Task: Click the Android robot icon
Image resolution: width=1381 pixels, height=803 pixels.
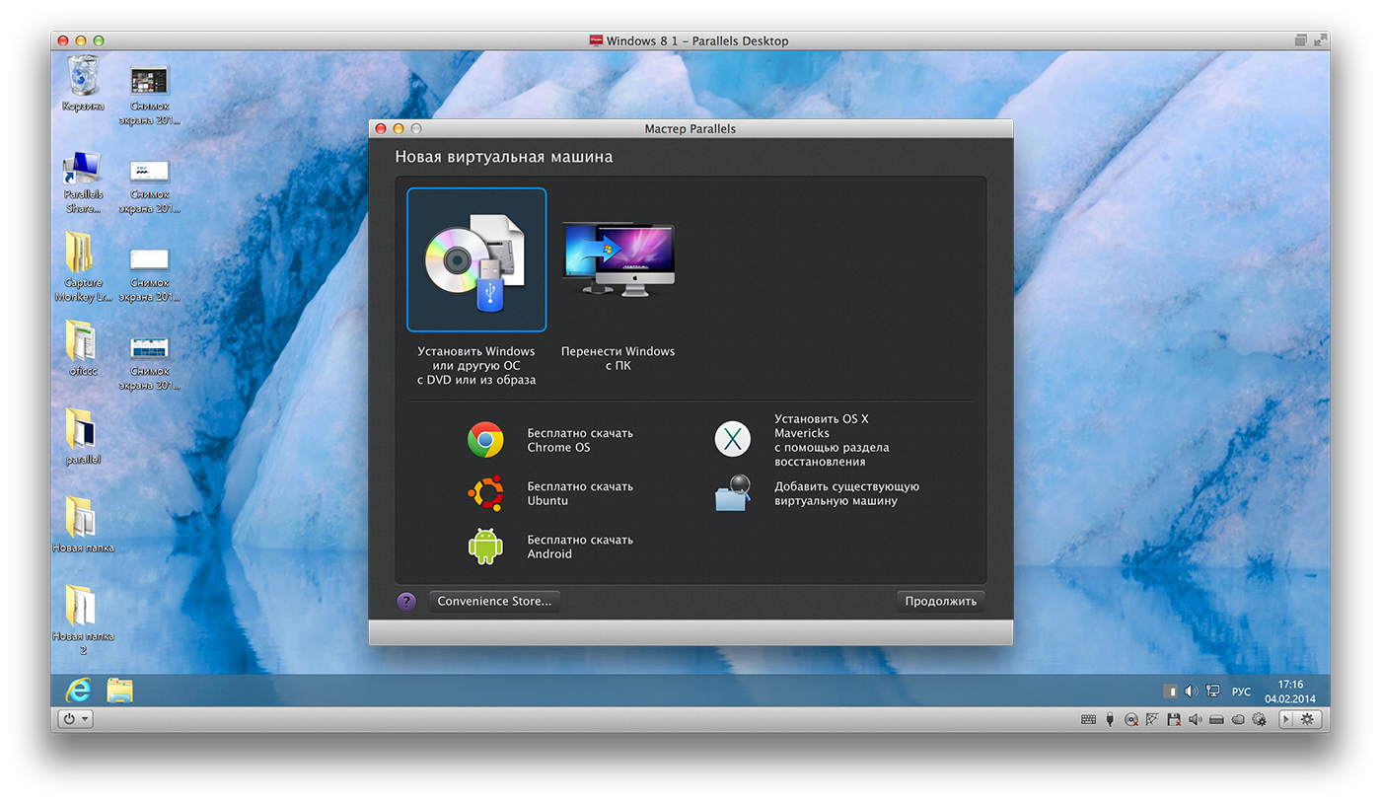Action: point(485,547)
